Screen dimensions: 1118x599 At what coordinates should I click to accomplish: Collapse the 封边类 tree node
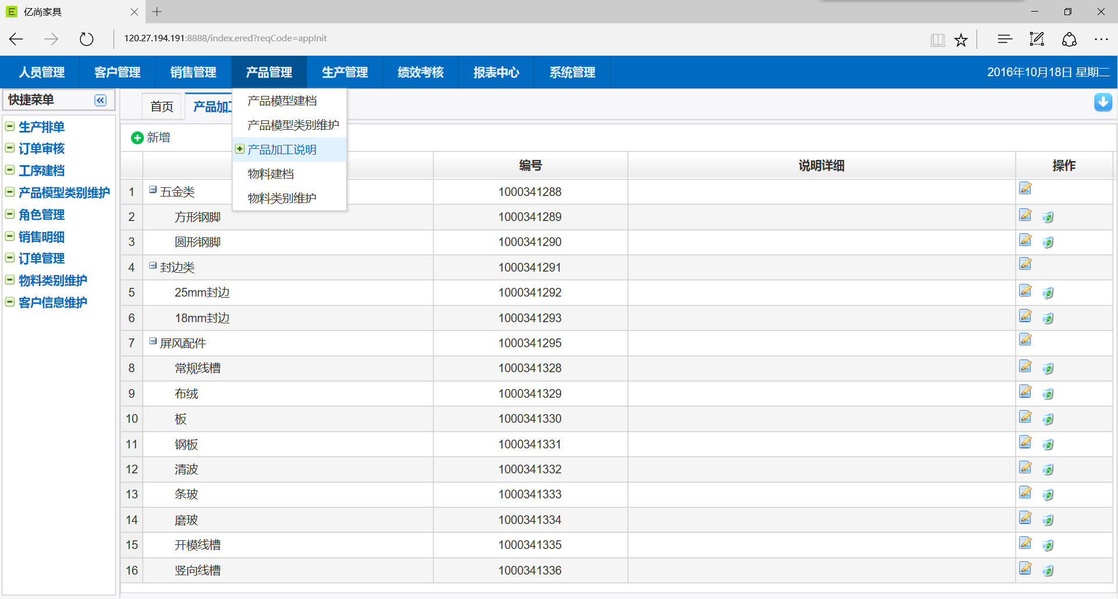[153, 265]
